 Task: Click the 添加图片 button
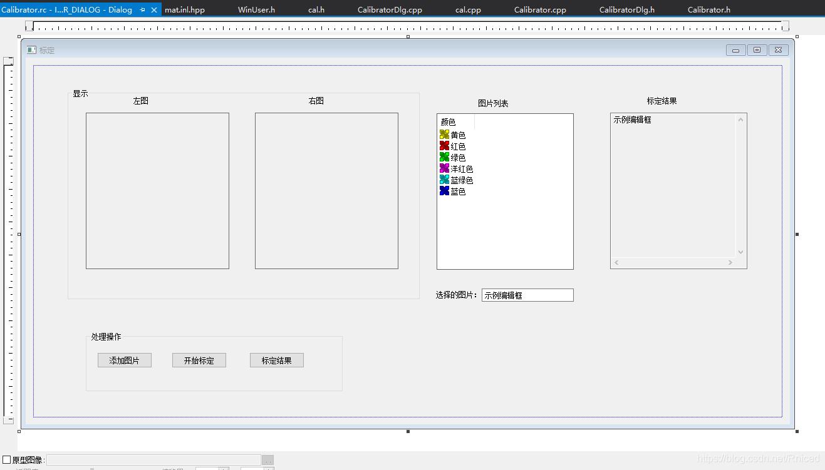[124, 360]
